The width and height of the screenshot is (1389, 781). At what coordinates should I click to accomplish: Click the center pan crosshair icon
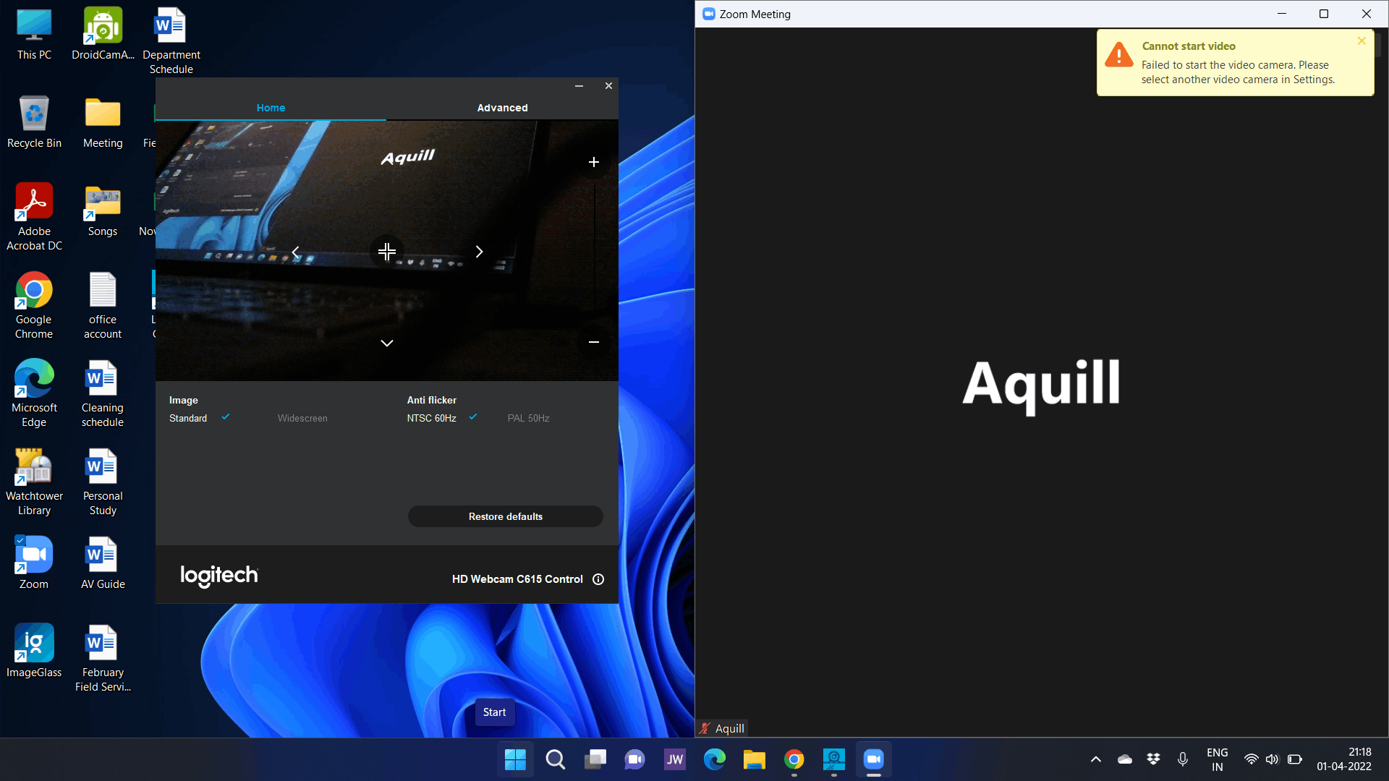387,252
